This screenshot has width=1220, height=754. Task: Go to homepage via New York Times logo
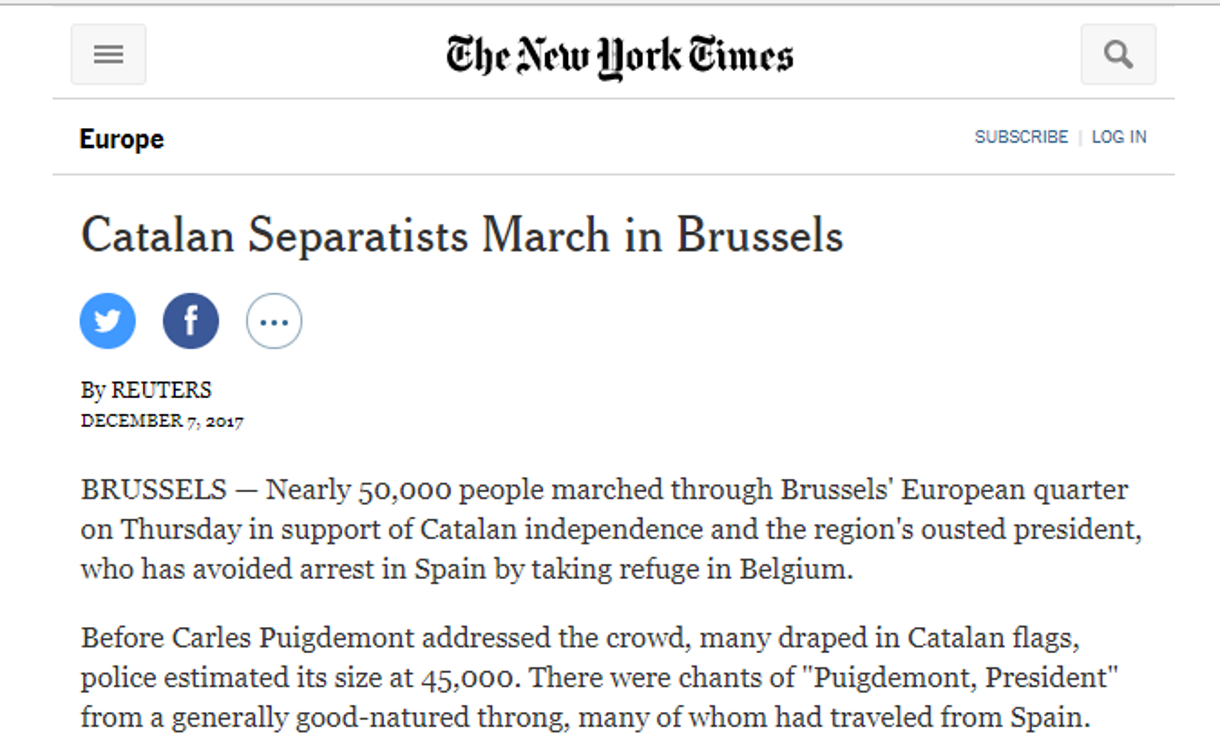pyautogui.click(x=619, y=57)
